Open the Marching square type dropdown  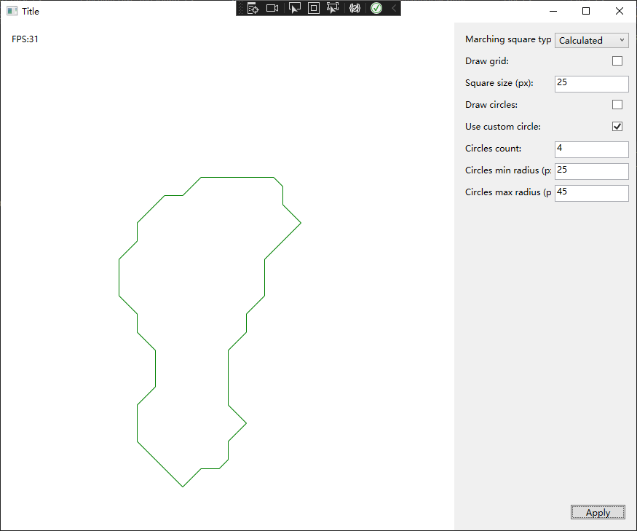(591, 41)
